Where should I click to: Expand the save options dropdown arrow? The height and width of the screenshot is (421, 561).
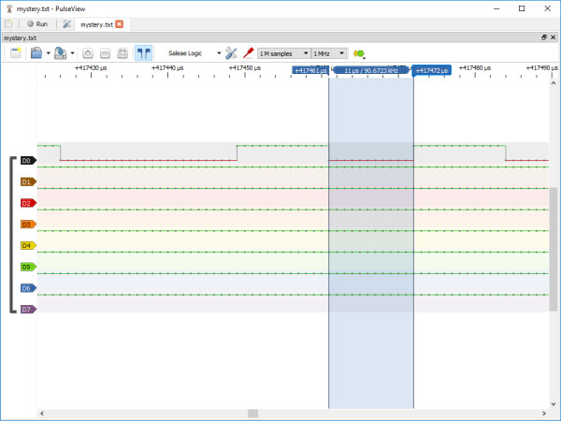pyautogui.click(x=72, y=53)
